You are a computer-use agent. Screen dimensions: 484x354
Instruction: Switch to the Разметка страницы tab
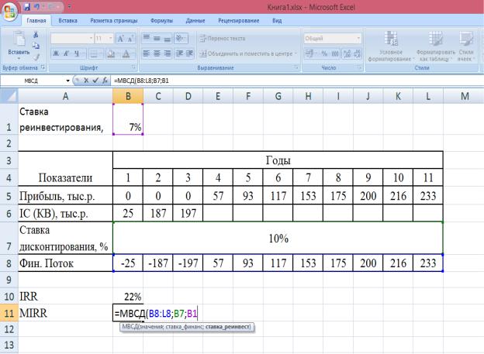[113, 21]
